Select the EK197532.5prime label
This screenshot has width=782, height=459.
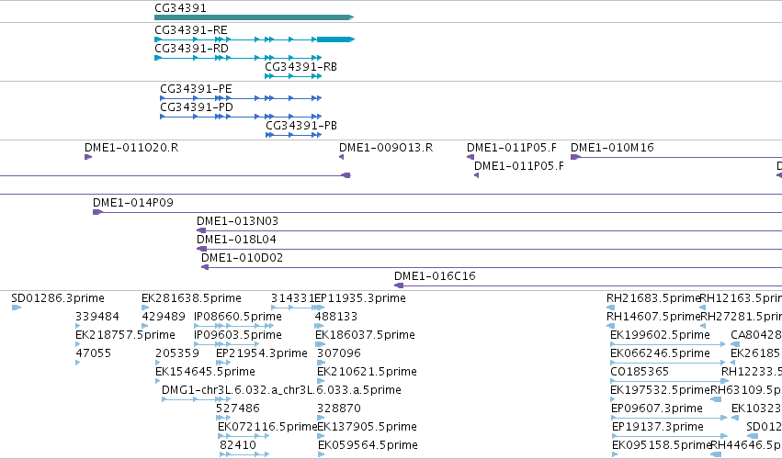[x=661, y=391]
